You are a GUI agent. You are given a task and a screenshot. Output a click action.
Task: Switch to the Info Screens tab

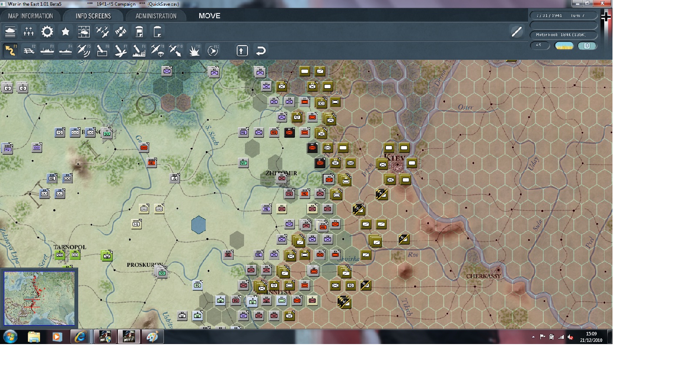(93, 16)
